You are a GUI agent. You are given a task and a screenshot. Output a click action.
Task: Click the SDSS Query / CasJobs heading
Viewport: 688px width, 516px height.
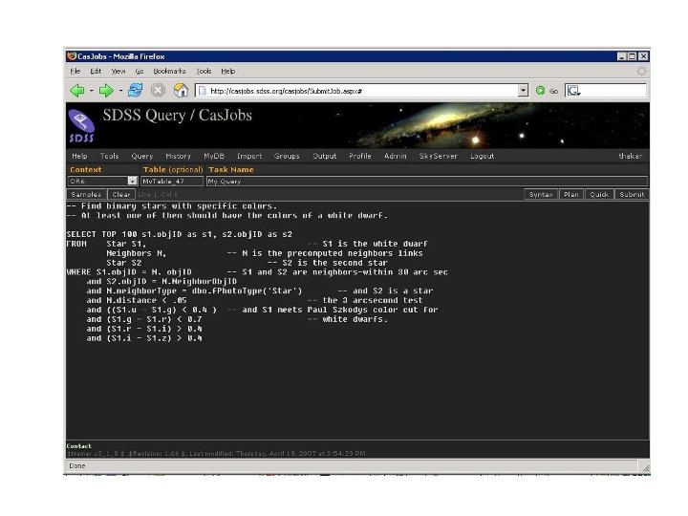(x=178, y=116)
